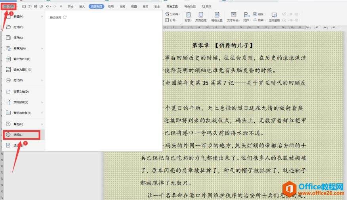Open the 对齐 align dropdown

(x=247, y=20)
